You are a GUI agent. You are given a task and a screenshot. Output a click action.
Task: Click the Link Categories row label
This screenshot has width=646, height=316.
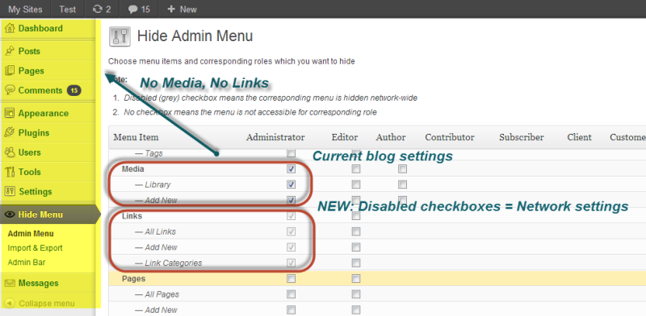(x=169, y=263)
